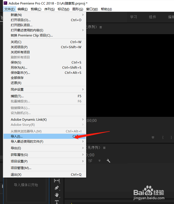Select the Type tool
The image size is (174, 204).
pos(57,202)
